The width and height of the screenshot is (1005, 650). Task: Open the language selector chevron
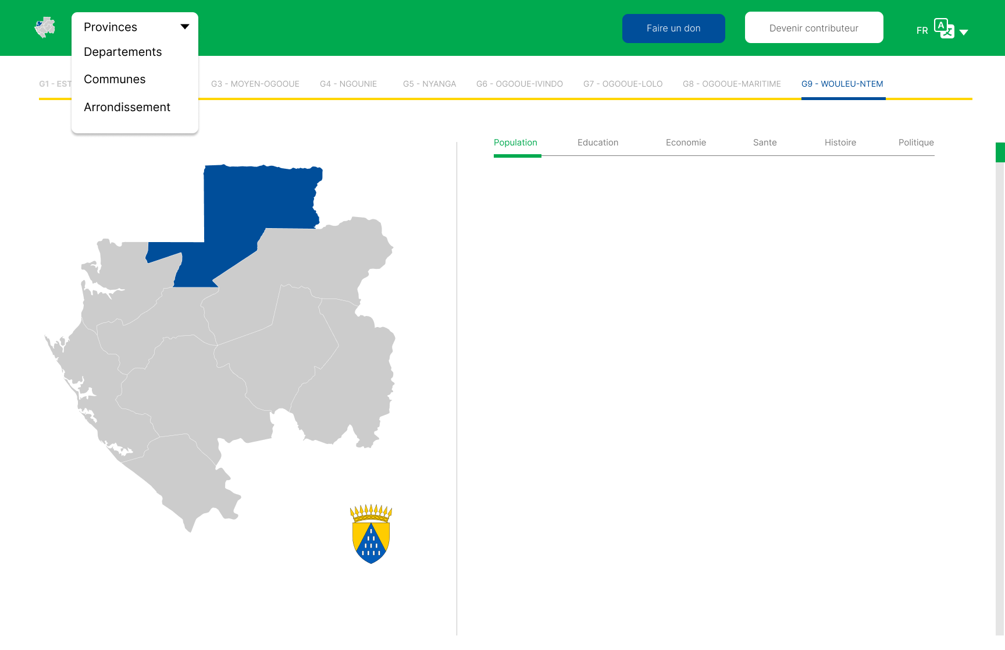965,31
